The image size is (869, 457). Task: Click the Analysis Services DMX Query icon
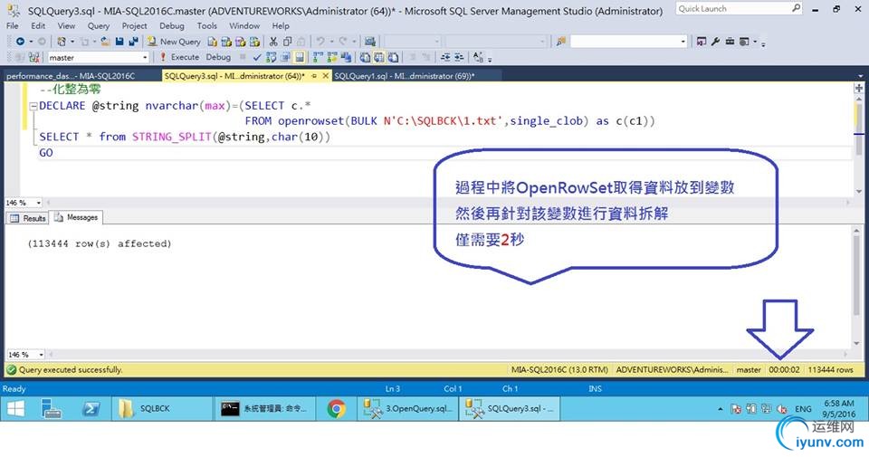click(x=241, y=42)
